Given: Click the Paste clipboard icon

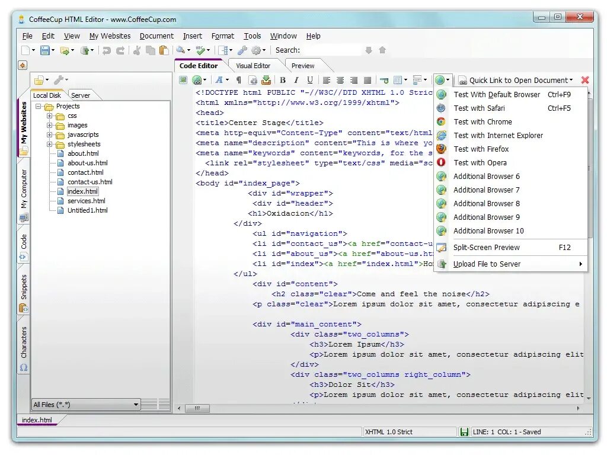Looking at the screenshot, I should tap(164, 50).
